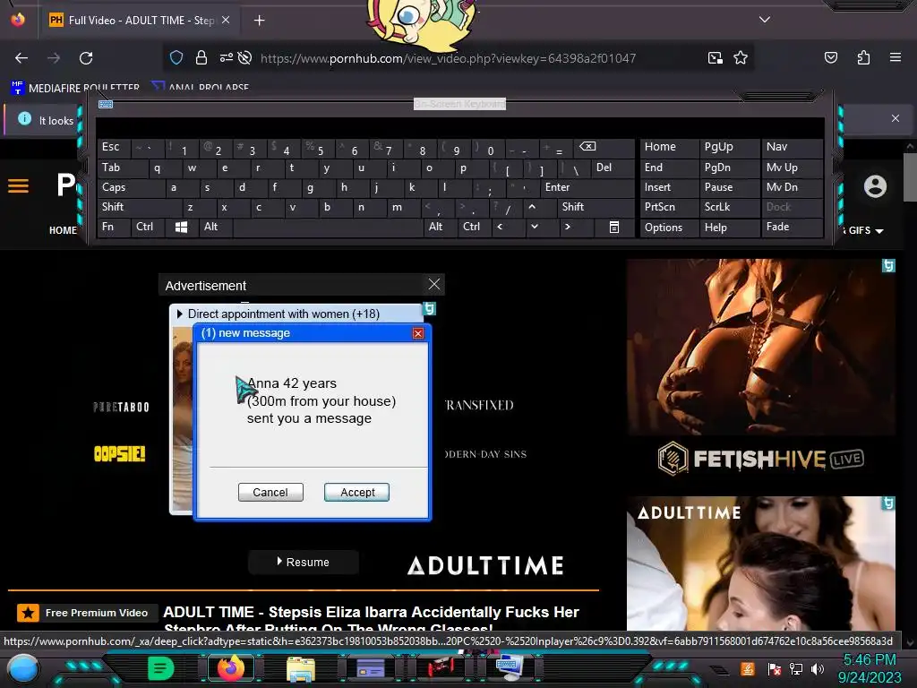Click the address bar URL field
The image size is (917, 688).
(448, 58)
